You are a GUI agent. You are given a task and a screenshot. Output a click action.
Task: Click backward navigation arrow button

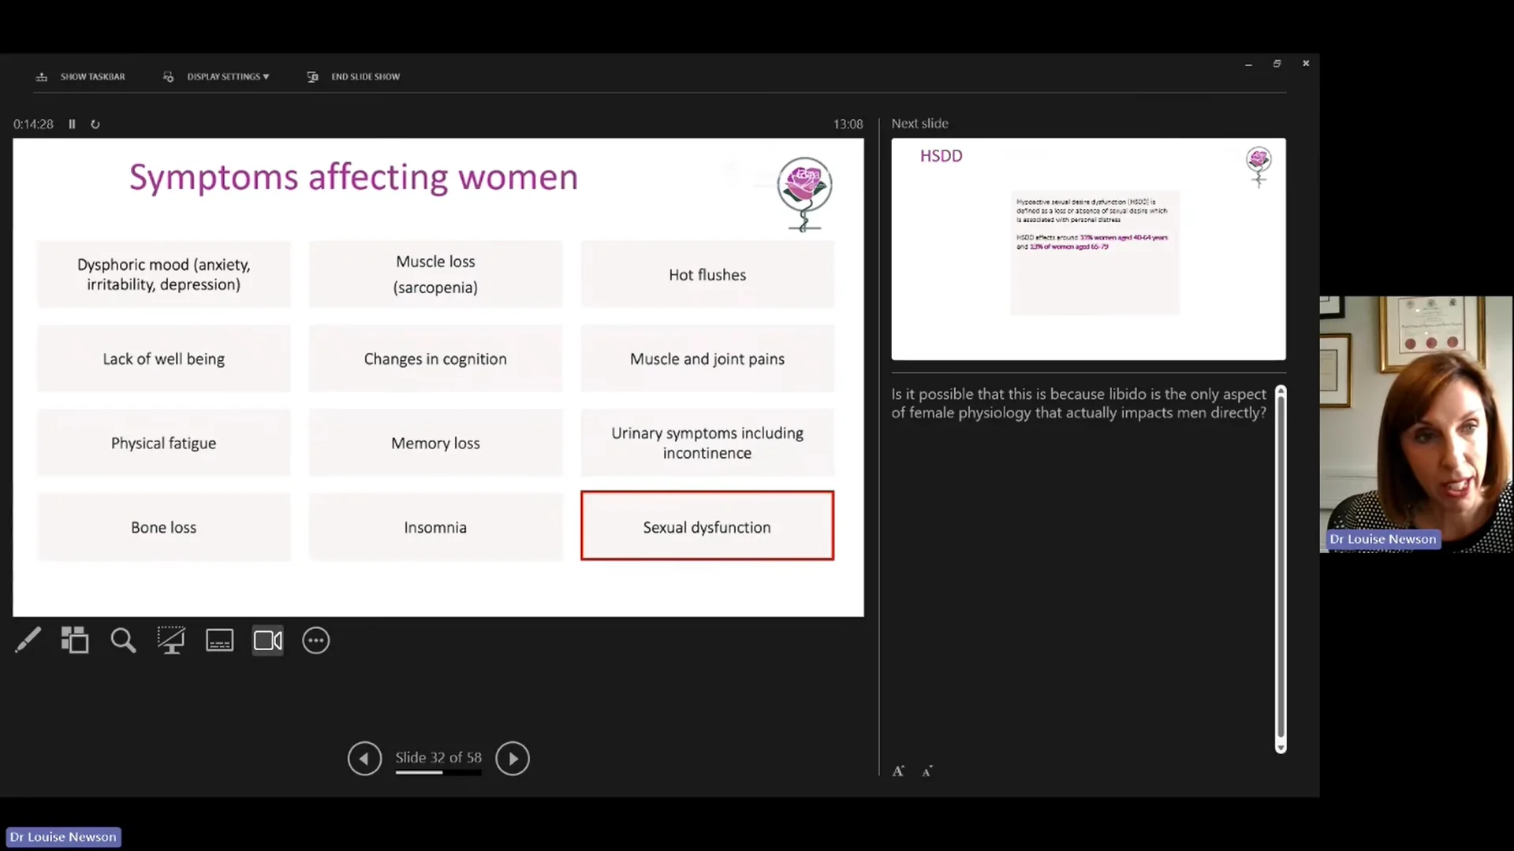tap(364, 757)
